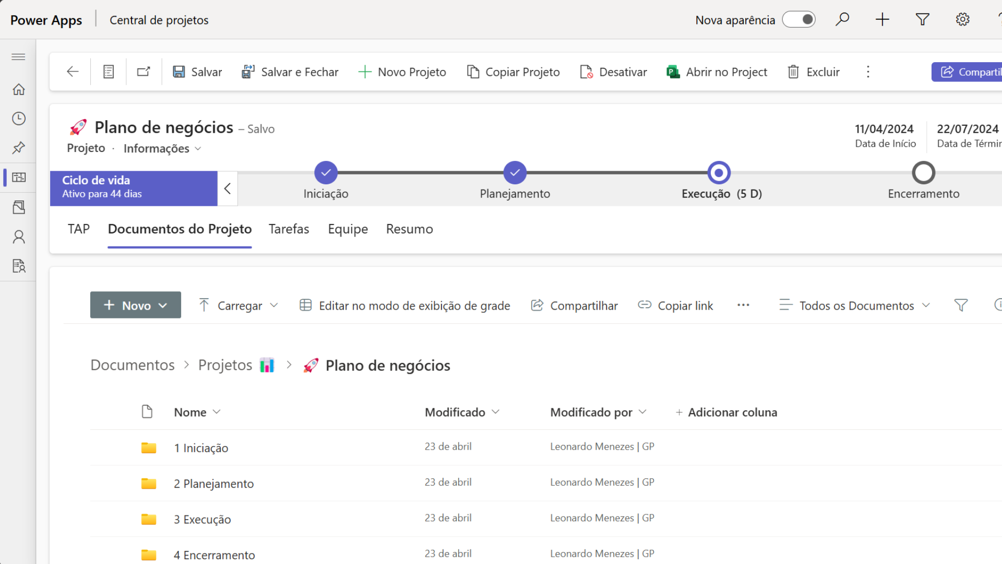Viewport: 1002px width, 564px height.
Task: Click the back arrow in command bar
Action: click(73, 72)
